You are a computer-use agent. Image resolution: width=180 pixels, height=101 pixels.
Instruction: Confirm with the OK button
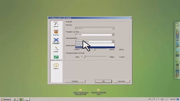[103, 81]
